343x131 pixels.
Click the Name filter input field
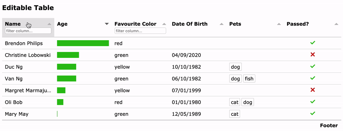[28, 31]
